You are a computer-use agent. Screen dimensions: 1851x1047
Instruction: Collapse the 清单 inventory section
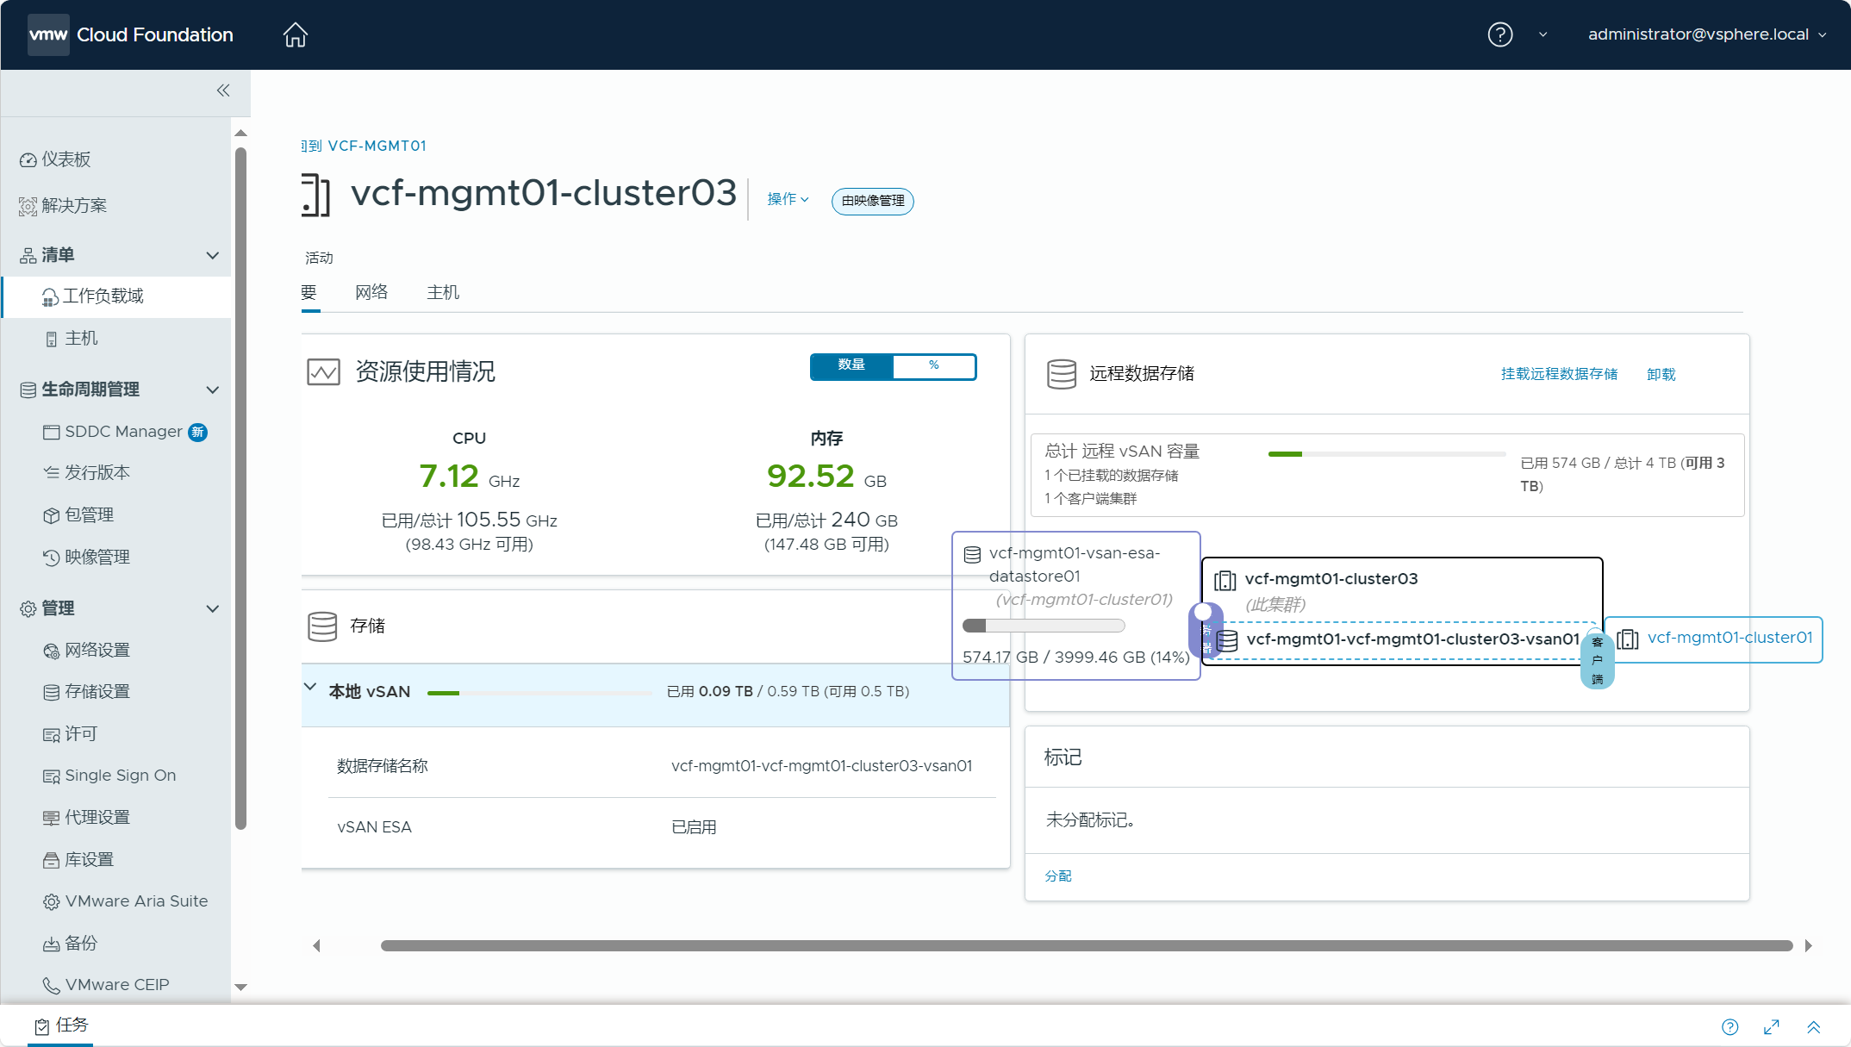[212, 255]
